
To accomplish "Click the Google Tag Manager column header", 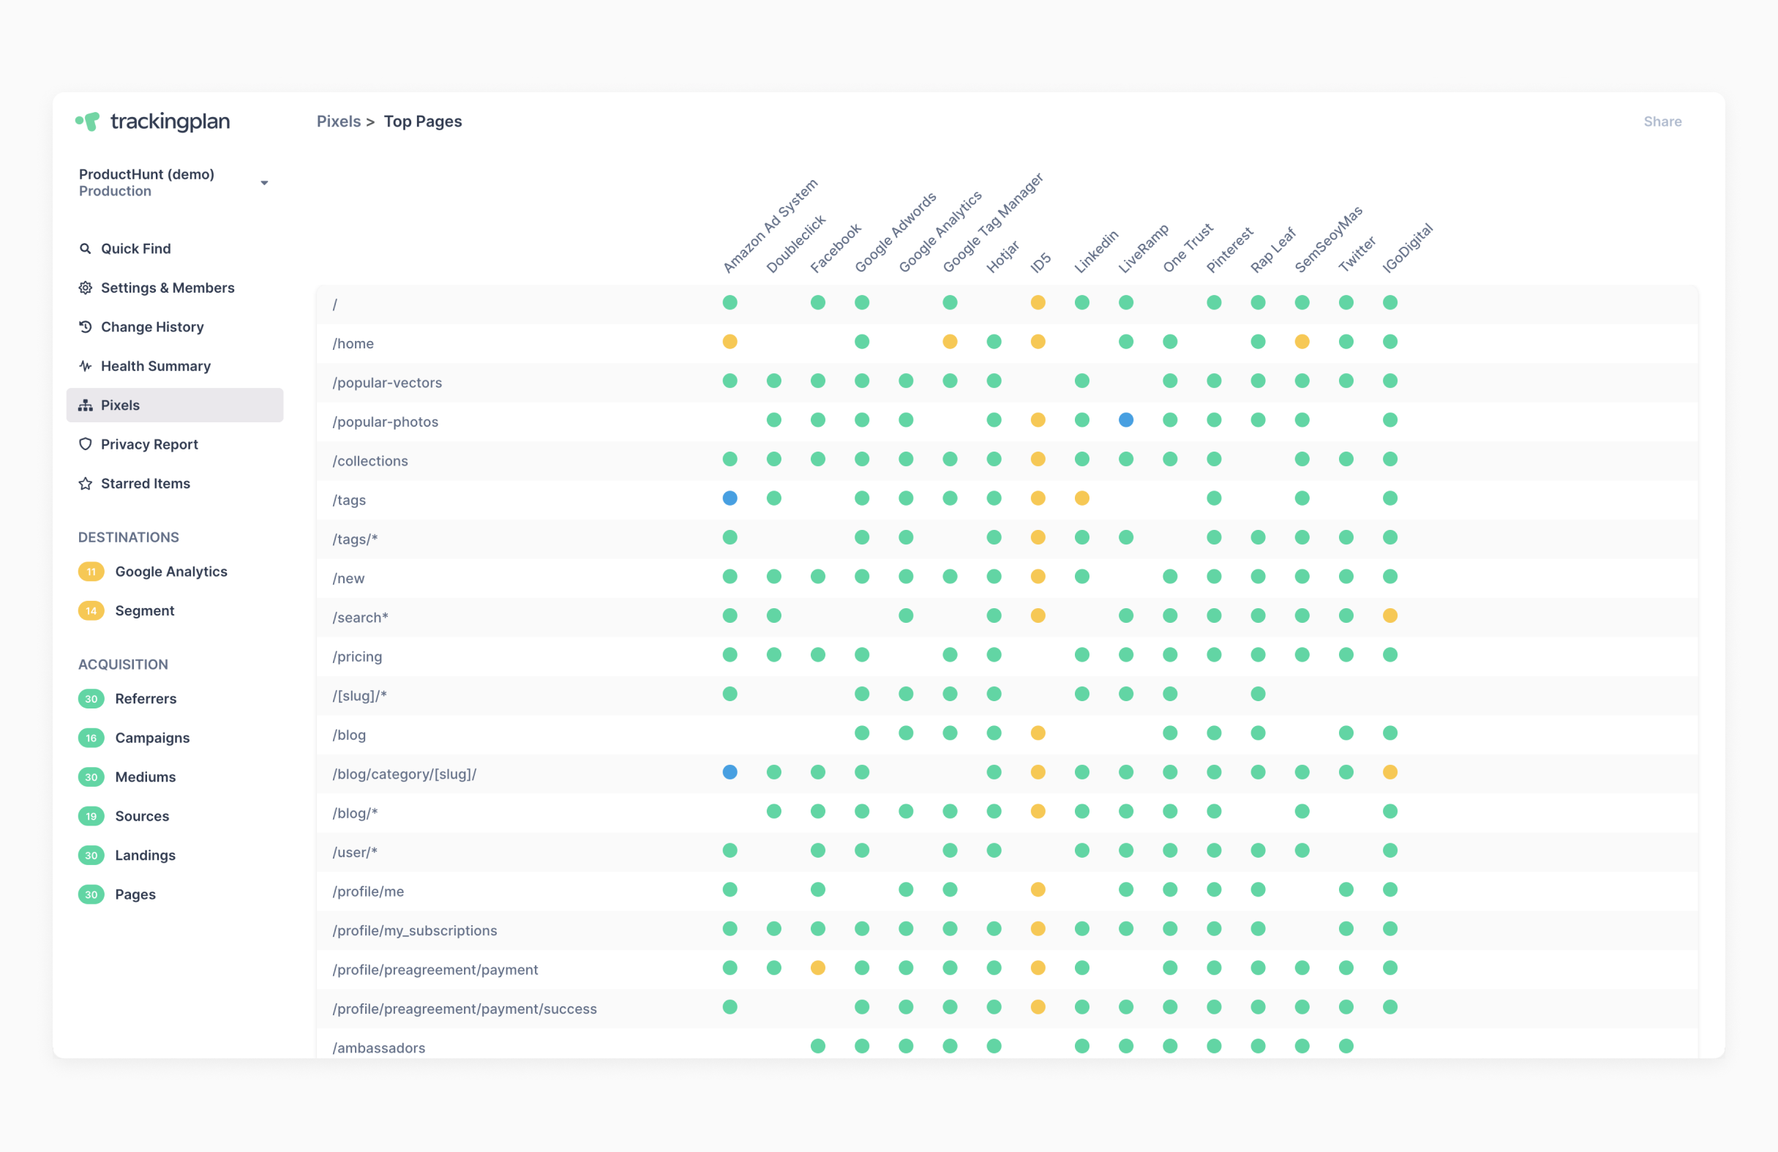I will (992, 222).
